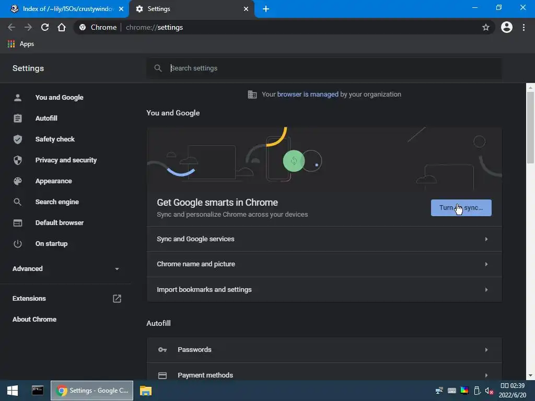Open the Passwords row arrow
The height and width of the screenshot is (401, 535).
click(486, 350)
